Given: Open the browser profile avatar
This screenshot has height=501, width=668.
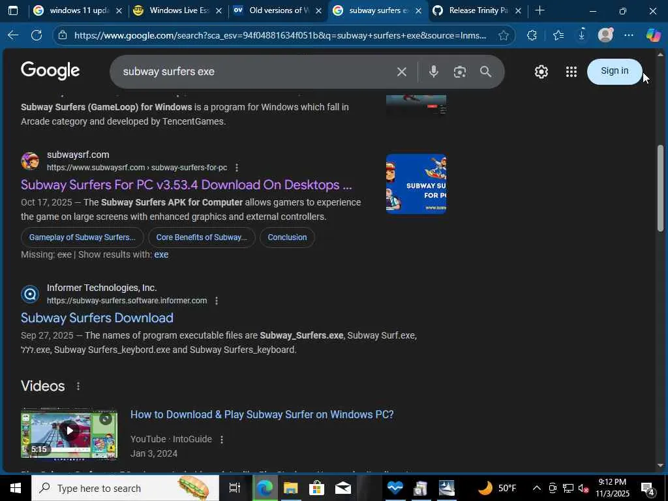Looking at the screenshot, I should click(x=605, y=35).
